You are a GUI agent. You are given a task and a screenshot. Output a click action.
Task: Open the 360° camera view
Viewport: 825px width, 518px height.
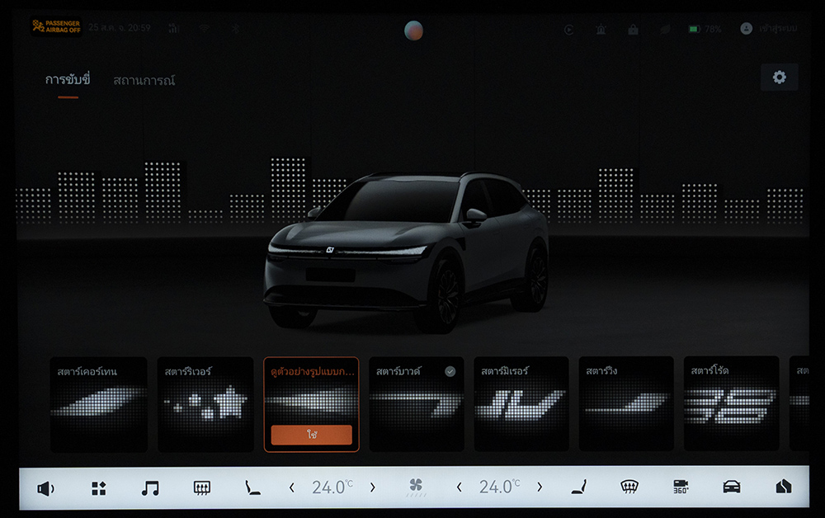(x=681, y=487)
